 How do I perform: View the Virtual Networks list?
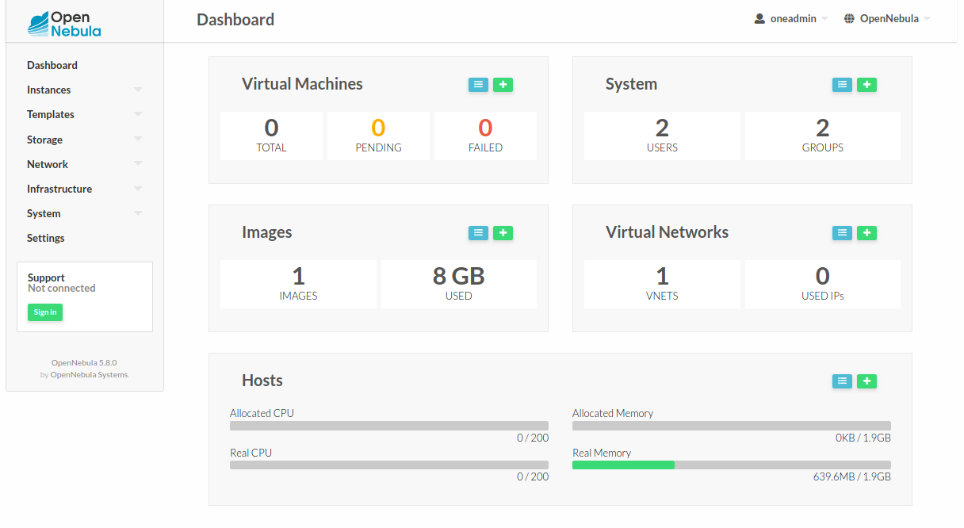(x=842, y=233)
